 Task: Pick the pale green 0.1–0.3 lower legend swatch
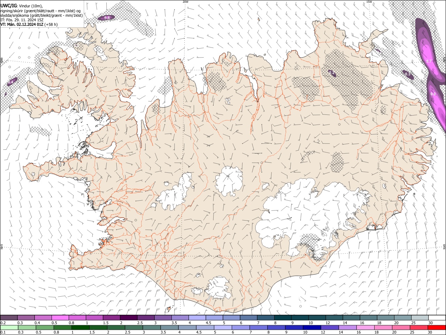click(9, 327)
